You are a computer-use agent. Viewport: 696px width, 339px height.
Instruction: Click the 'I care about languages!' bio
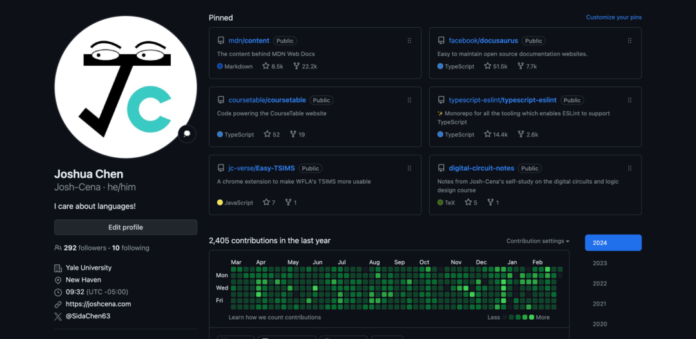(x=95, y=206)
